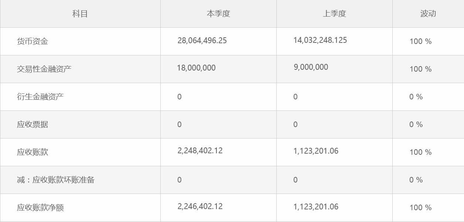Click the 上季度 column header

pos(334,14)
